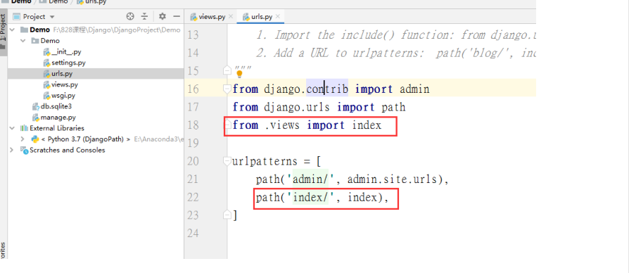Screen dimensions: 629x273
Task: Open the Project panel settings gear
Action: tap(162, 16)
